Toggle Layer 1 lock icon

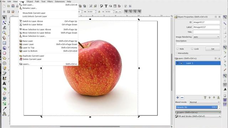pos(181,63)
